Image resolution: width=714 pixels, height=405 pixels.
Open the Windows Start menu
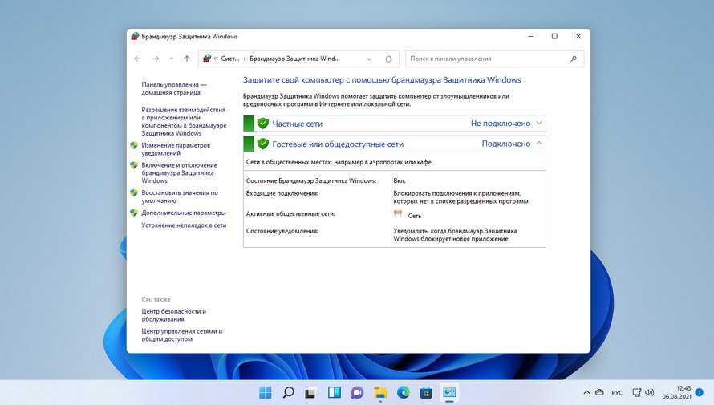click(x=265, y=392)
